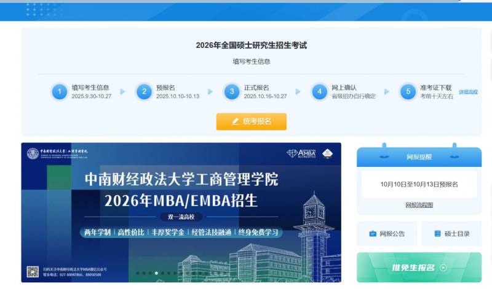The width and height of the screenshot is (492, 289).
Task: Click the QR code on the banner
Action: click(x=33, y=272)
